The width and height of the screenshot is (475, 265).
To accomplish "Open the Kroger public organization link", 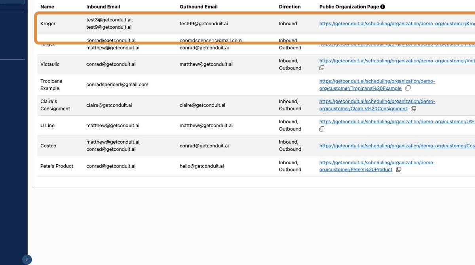I will [x=397, y=24].
